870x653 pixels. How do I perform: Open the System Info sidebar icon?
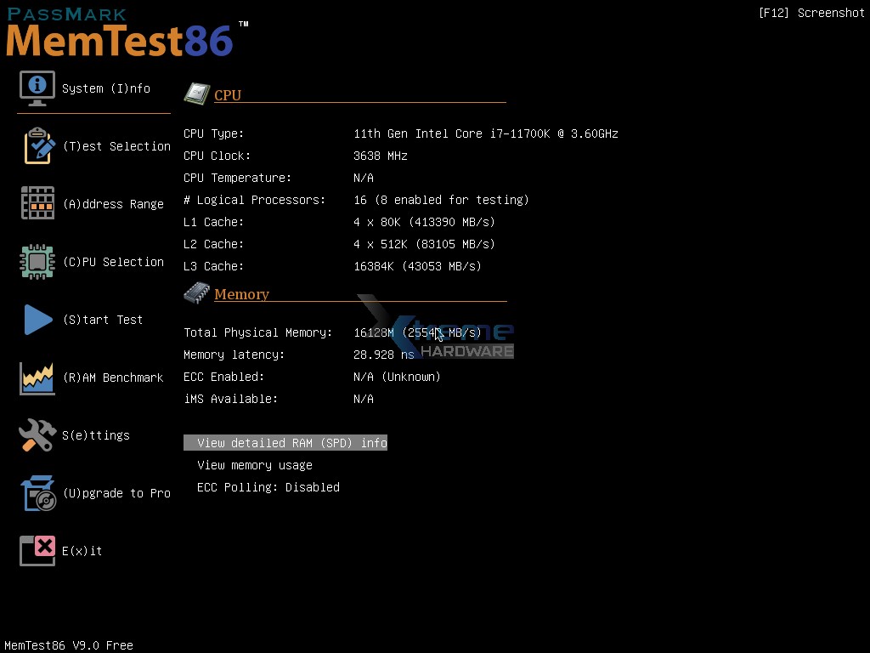[37, 87]
